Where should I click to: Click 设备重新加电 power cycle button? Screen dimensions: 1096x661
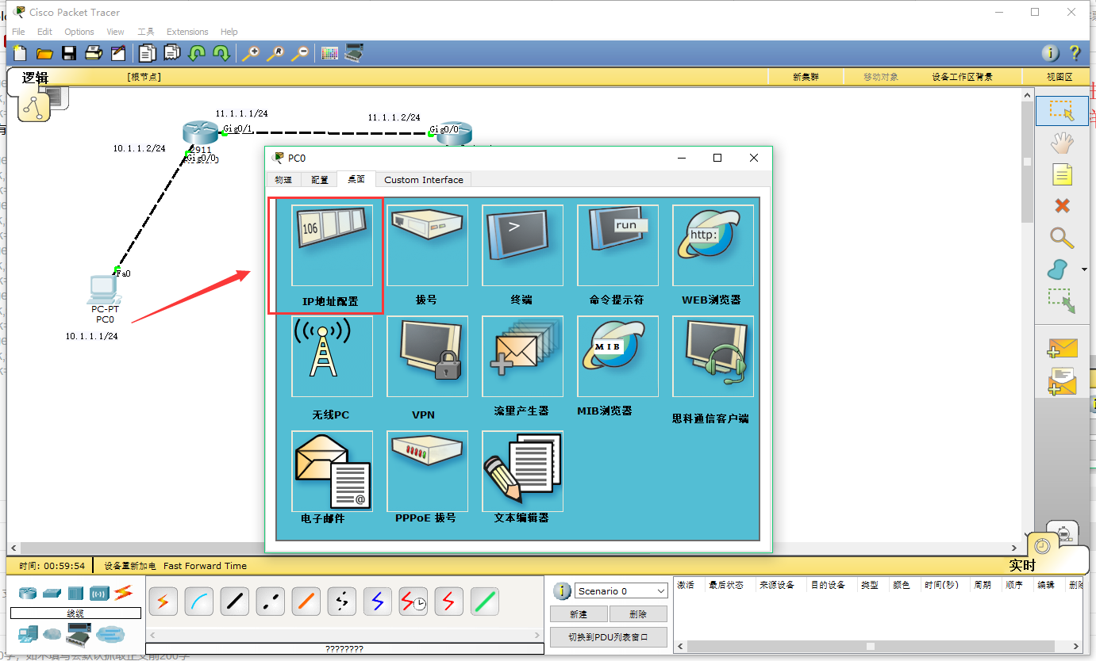pos(130,566)
